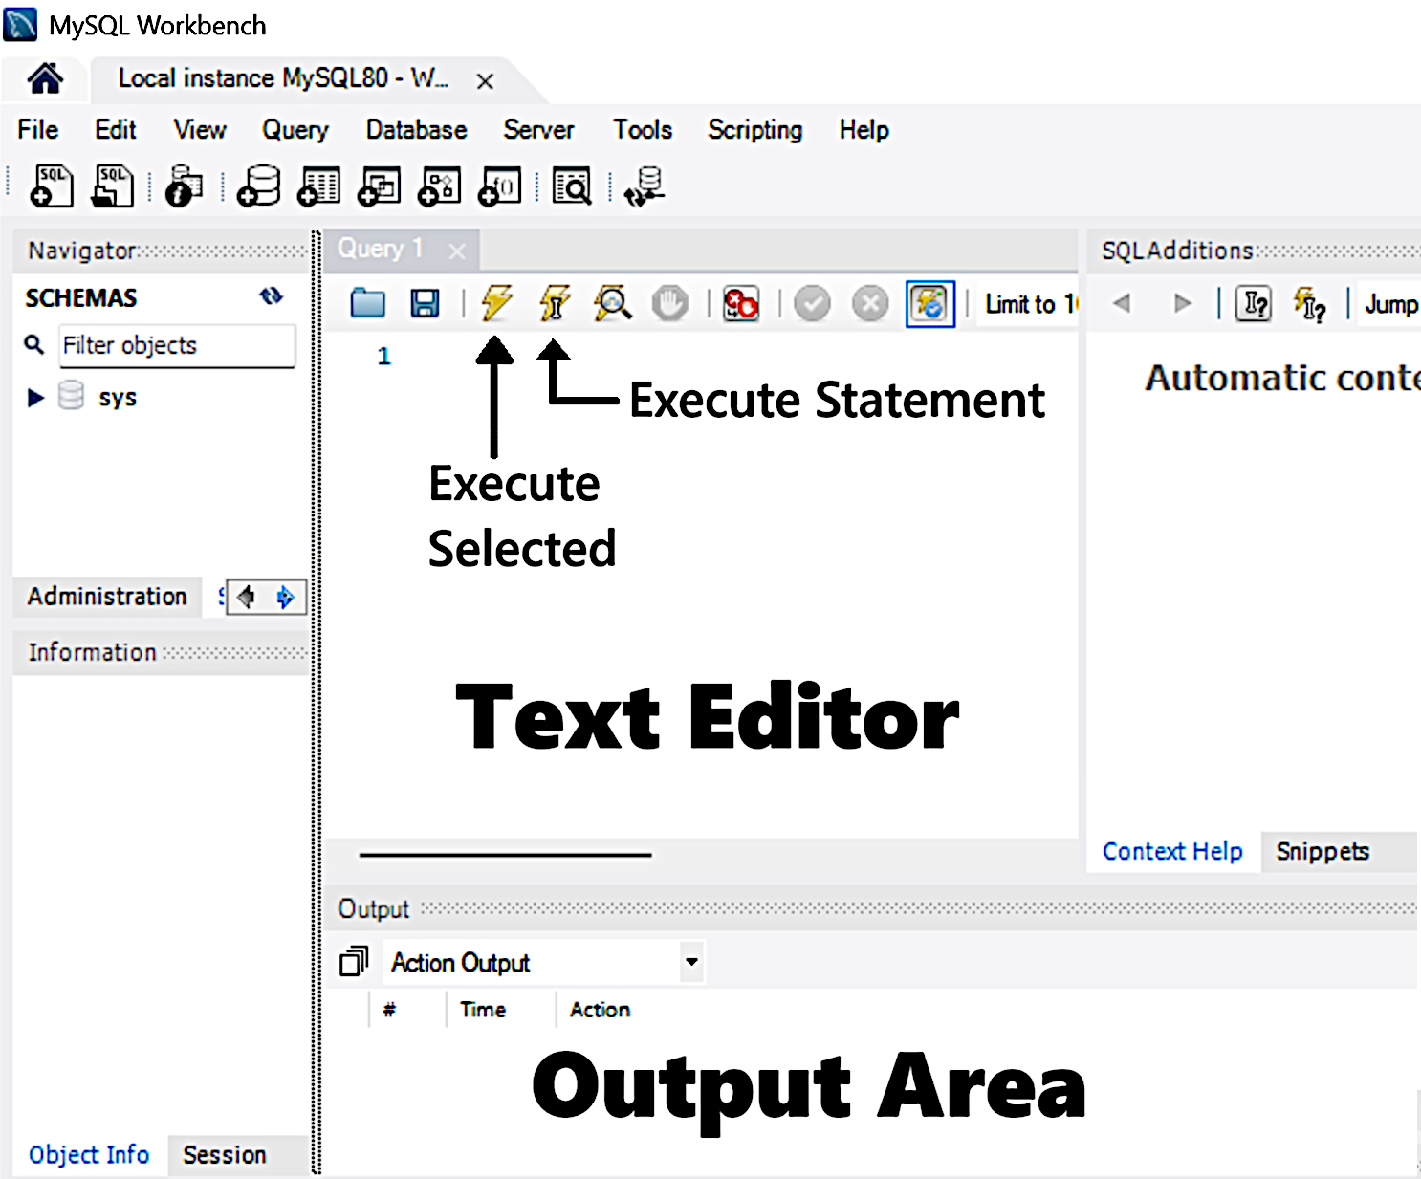
Task: Switch to Local instance MySQL80 tab
Action: (283, 78)
